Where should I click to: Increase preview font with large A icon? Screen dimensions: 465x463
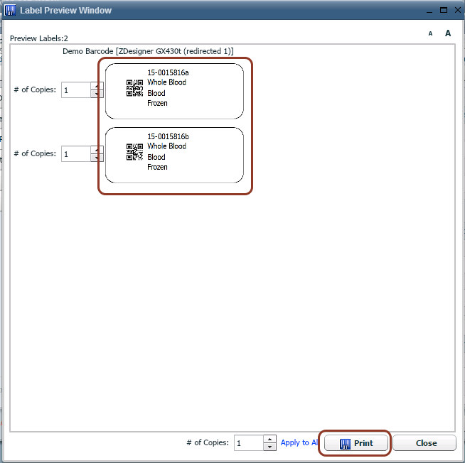click(x=448, y=33)
